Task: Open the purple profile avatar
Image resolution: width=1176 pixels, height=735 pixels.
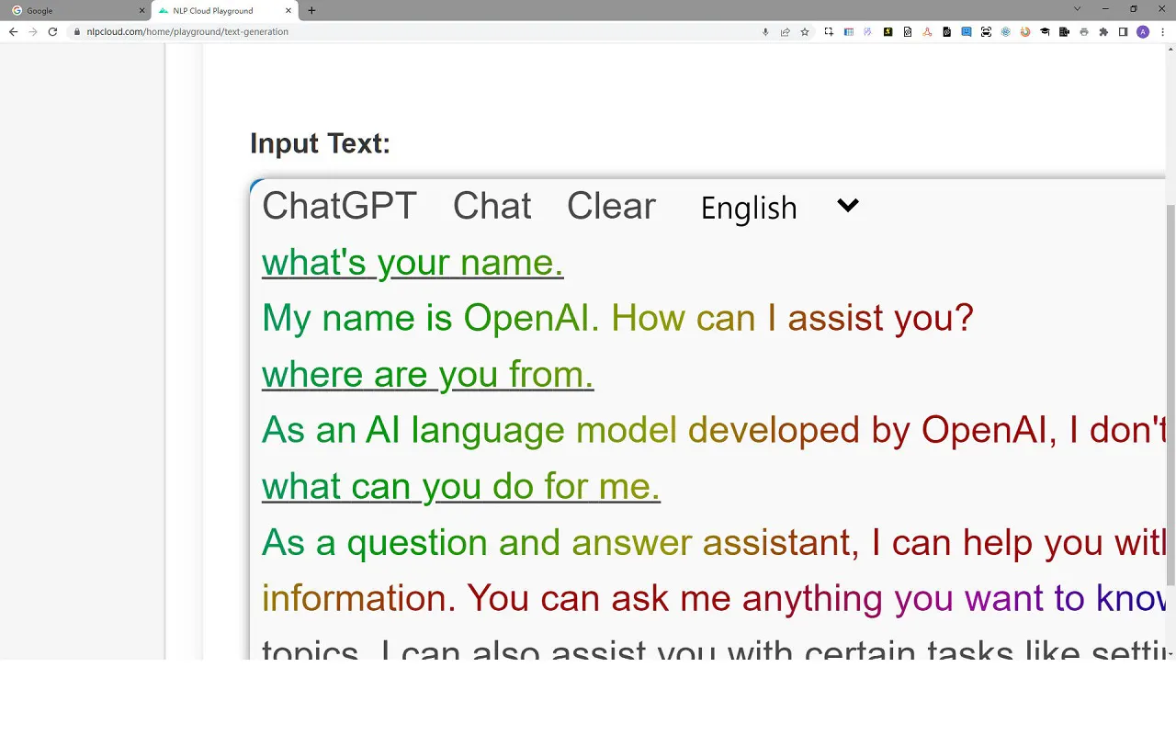Action: tap(1143, 31)
